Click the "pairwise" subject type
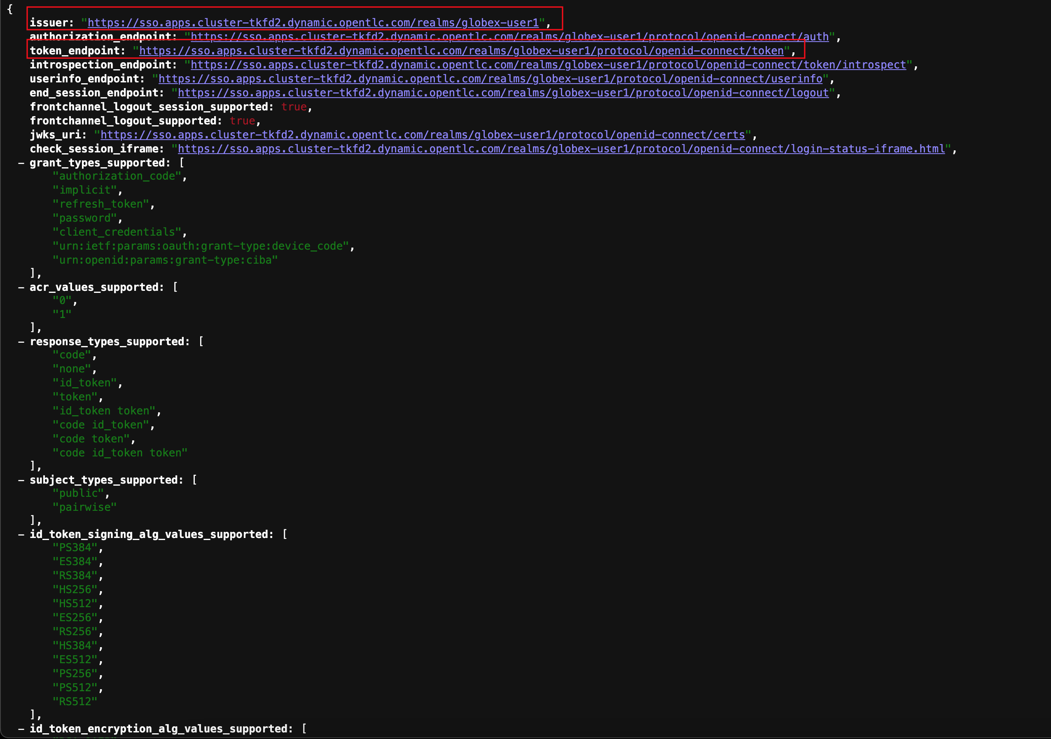 pos(85,508)
